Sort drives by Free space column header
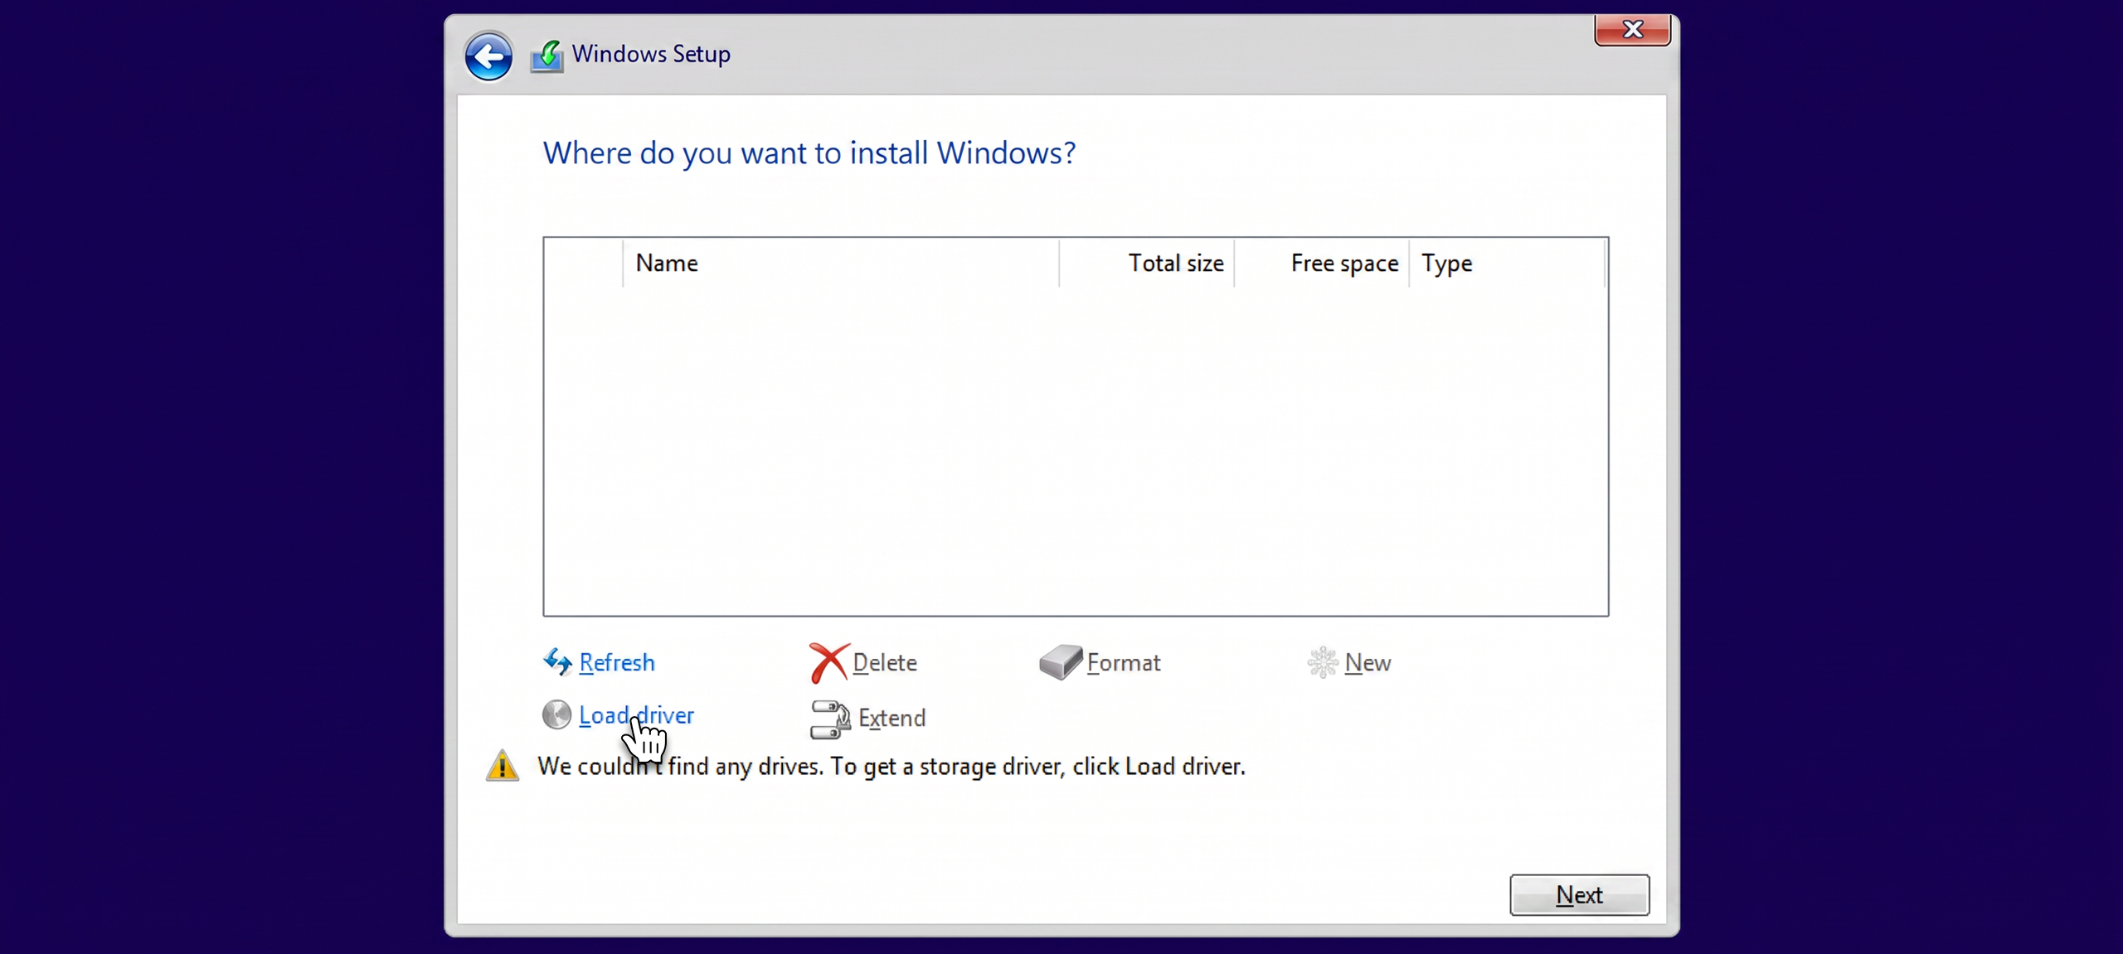 [x=1322, y=263]
